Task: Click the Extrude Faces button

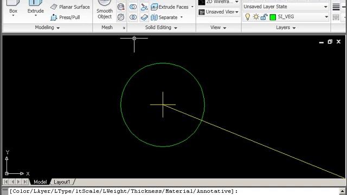Action: [170, 7]
